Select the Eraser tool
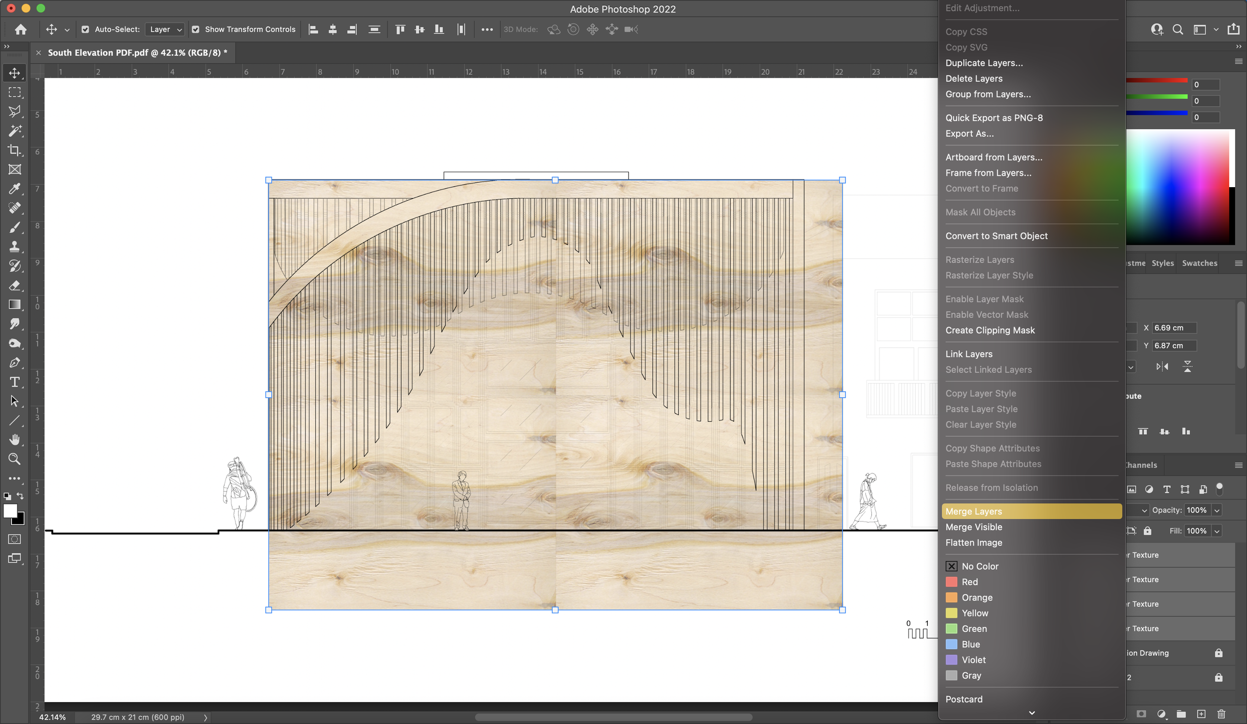This screenshot has width=1247, height=724. point(14,285)
